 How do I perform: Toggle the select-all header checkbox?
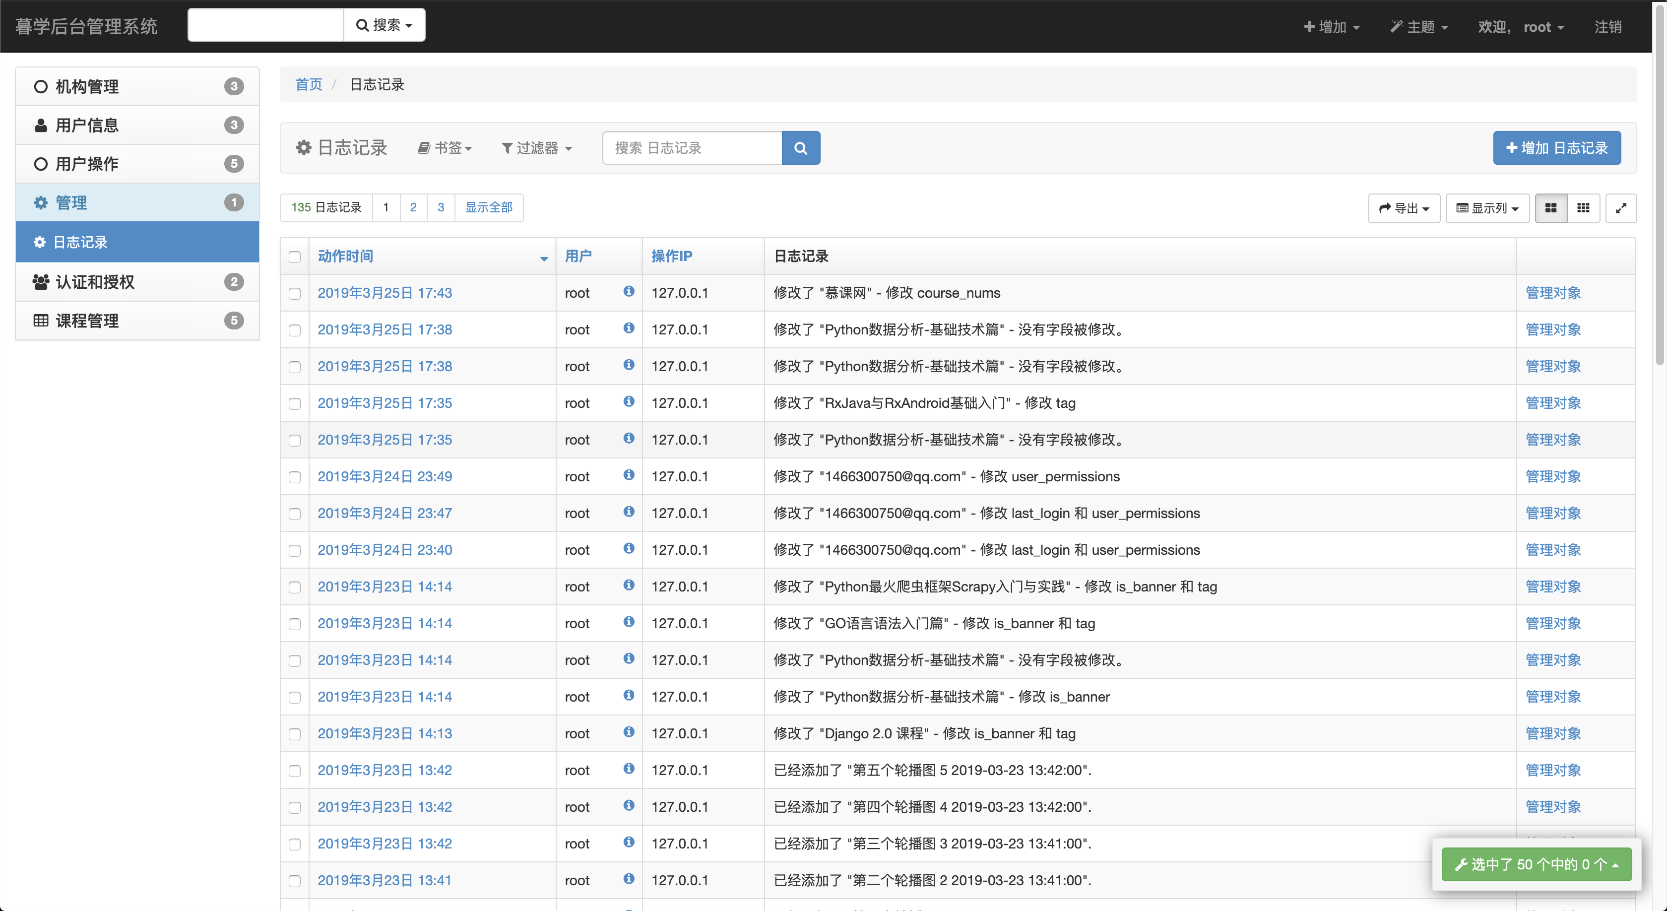pyautogui.click(x=294, y=257)
